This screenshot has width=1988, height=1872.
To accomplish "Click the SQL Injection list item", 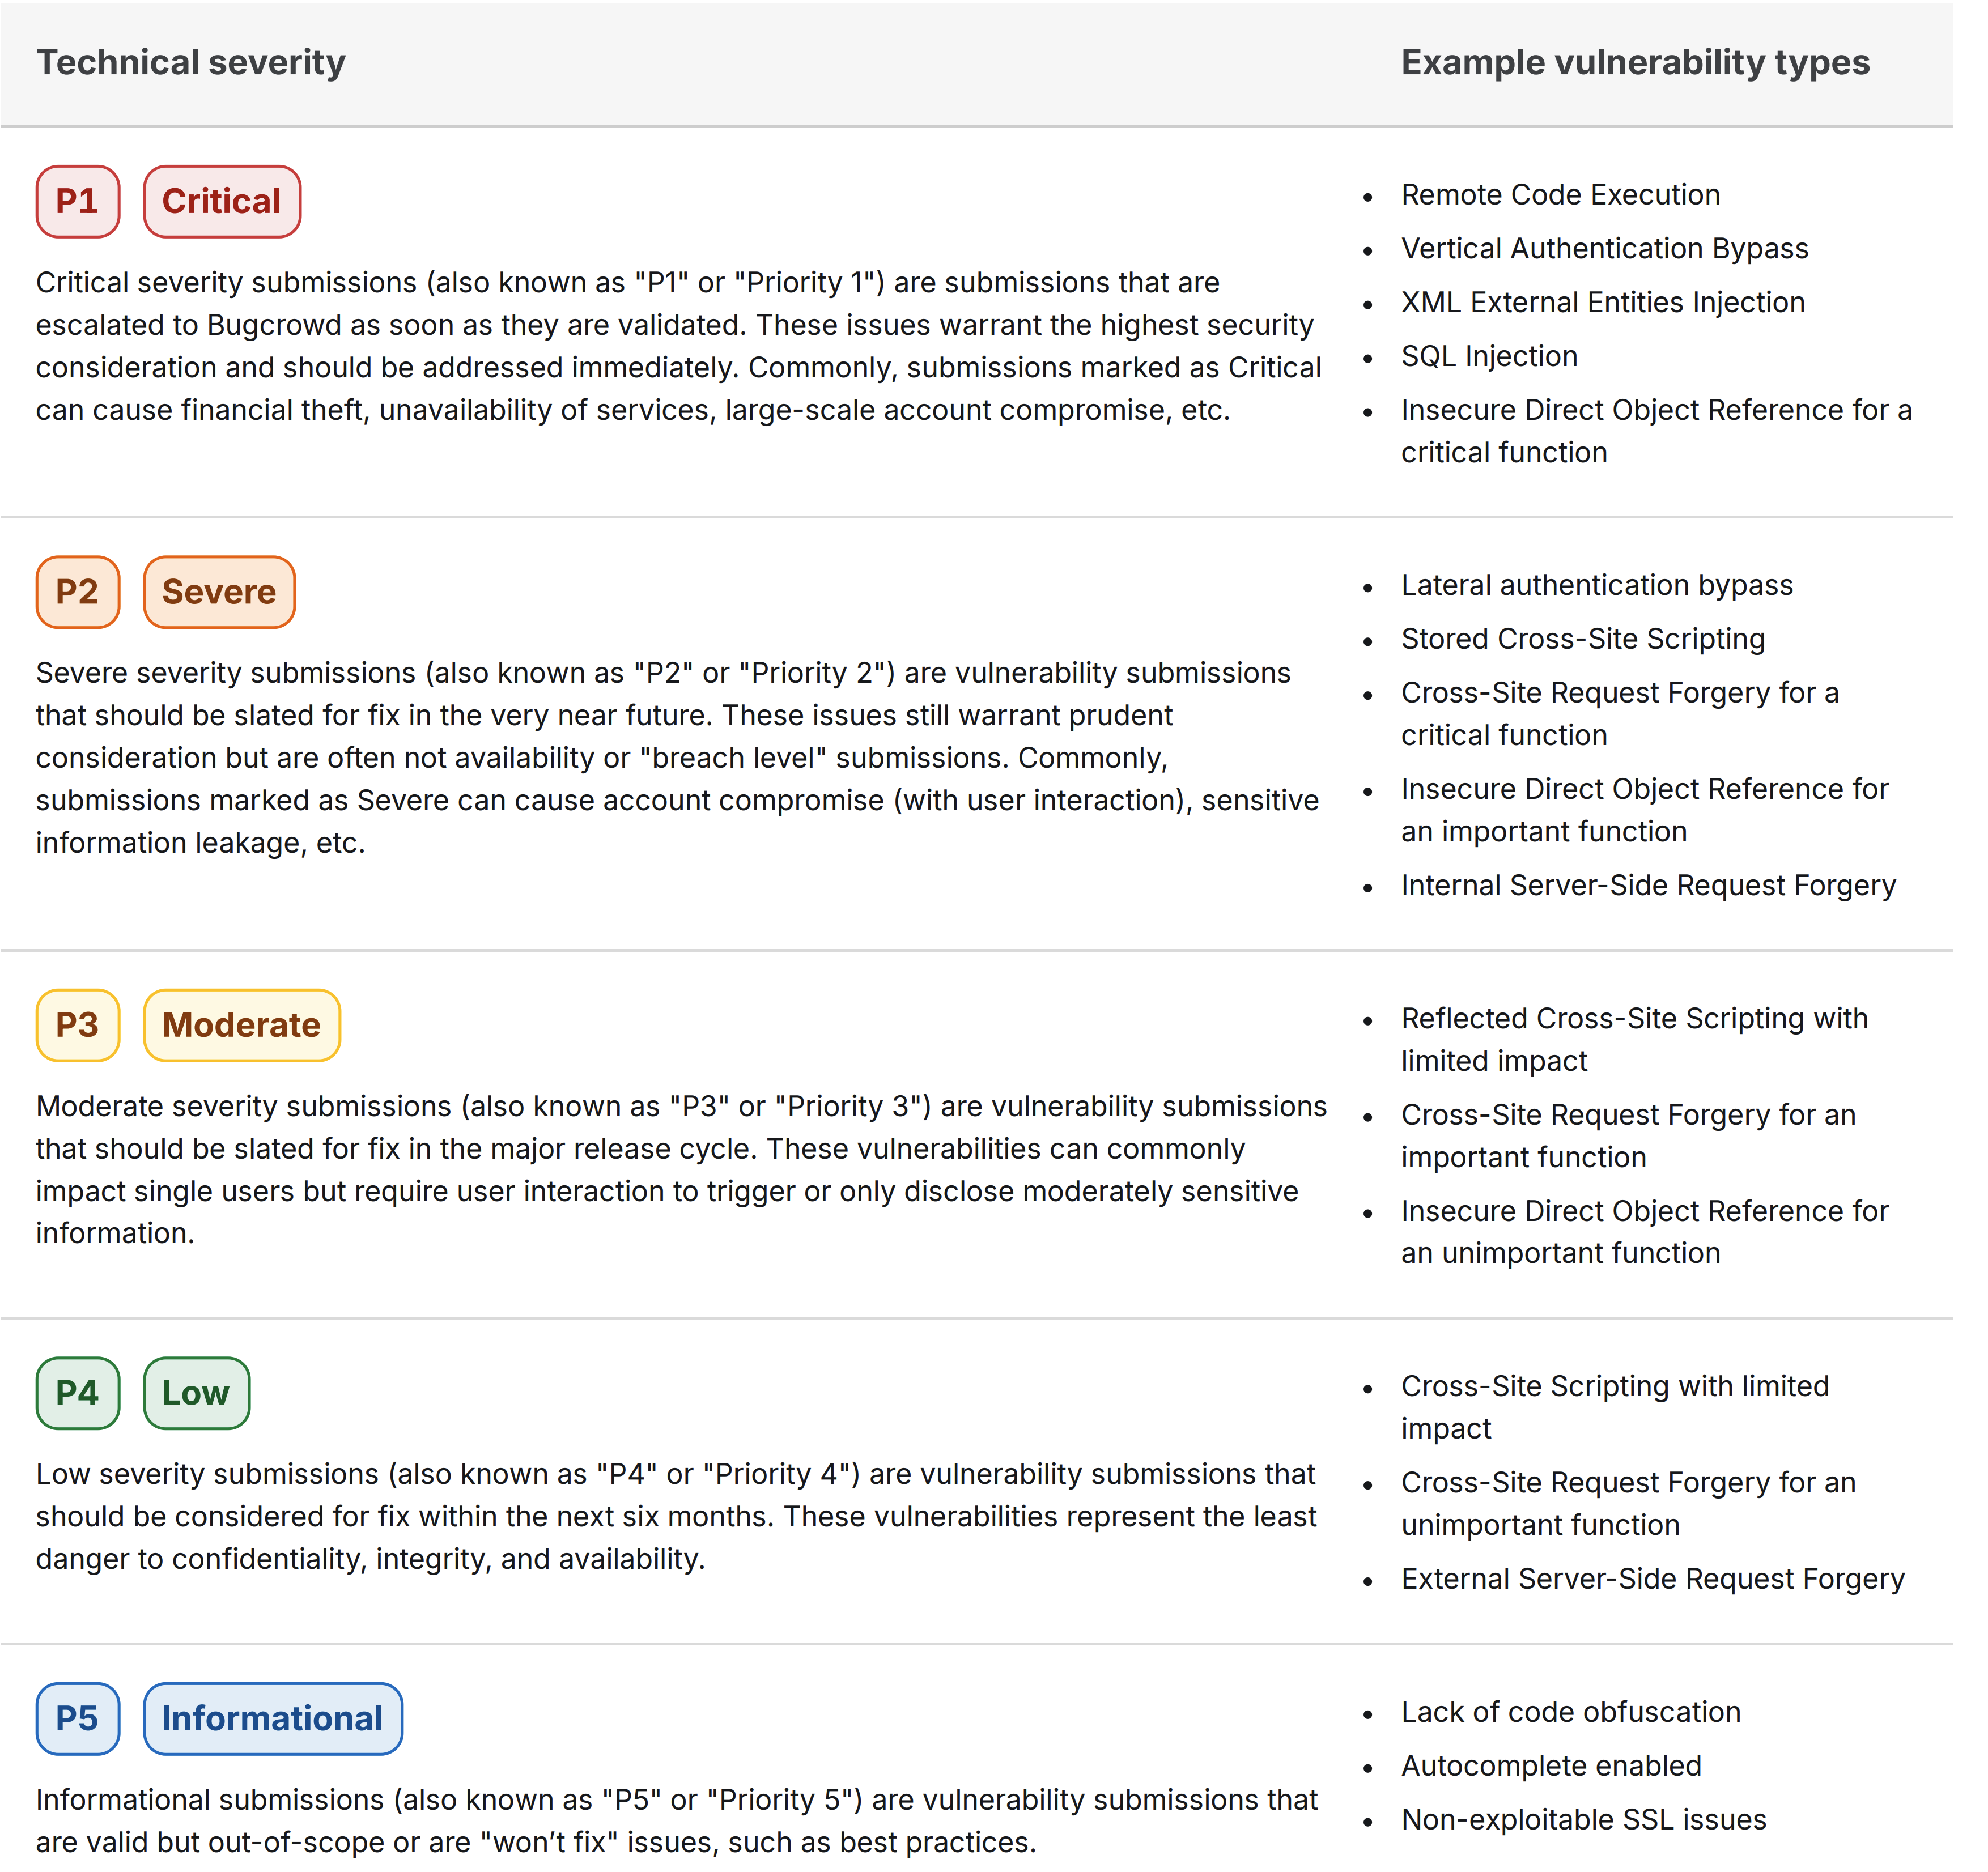I will pyautogui.click(x=1490, y=357).
